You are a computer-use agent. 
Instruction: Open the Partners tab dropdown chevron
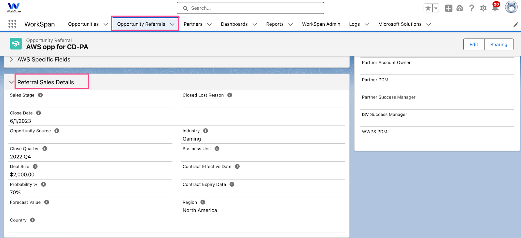point(209,24)
